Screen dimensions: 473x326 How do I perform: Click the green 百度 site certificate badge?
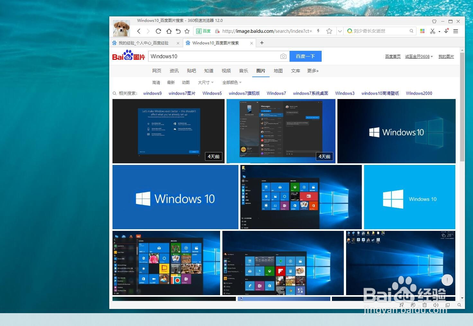(x=203, y=31)
